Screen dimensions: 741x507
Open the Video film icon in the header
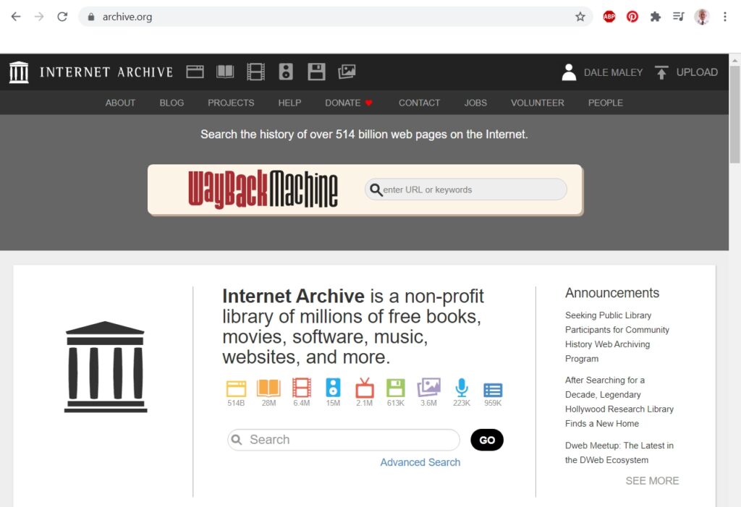click(255, 72)
